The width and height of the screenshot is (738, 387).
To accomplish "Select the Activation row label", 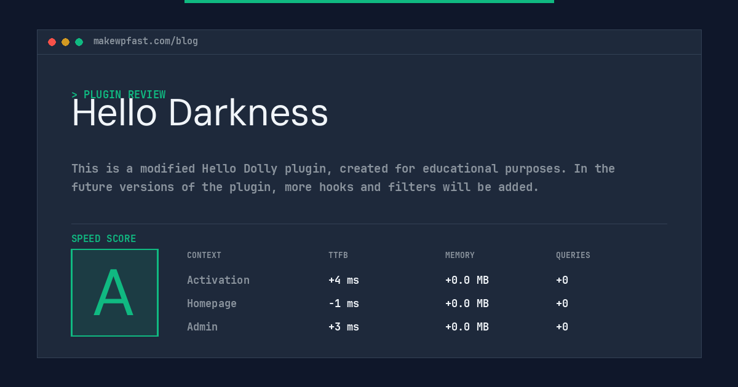I will point(218,280).
